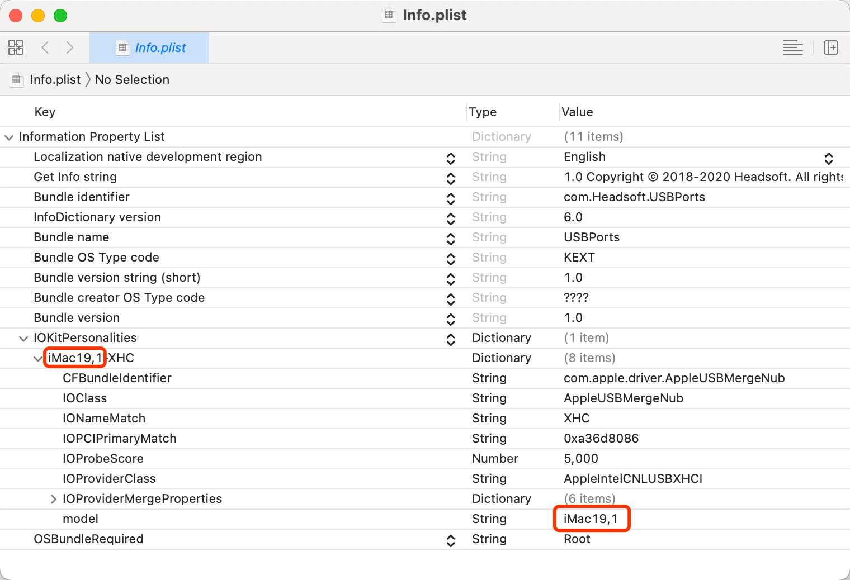Select the Bundle name key
This screenshot has height=580, width=850.
71,237
